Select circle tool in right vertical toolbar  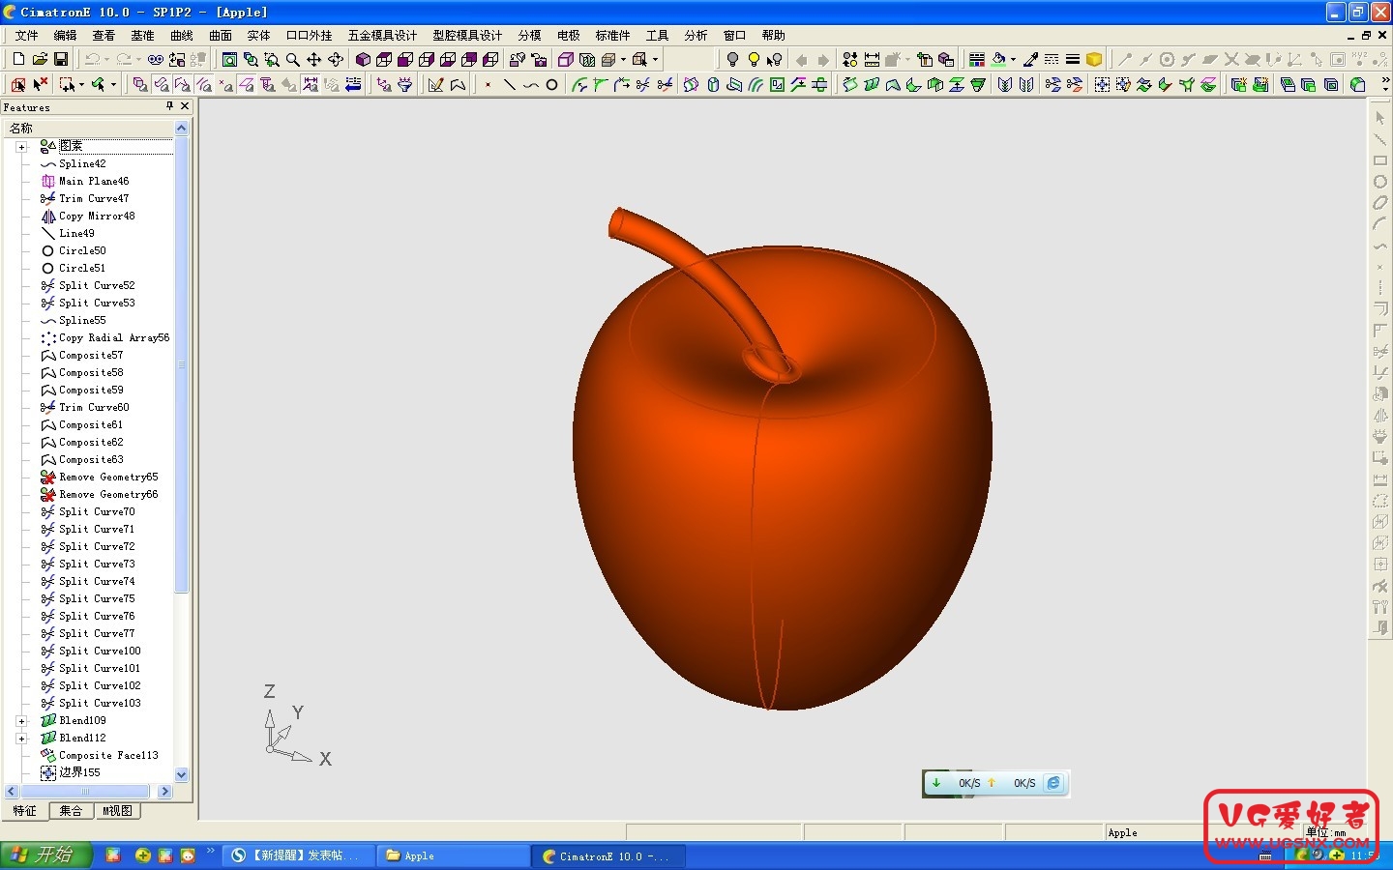click(x=1380, y=182)
